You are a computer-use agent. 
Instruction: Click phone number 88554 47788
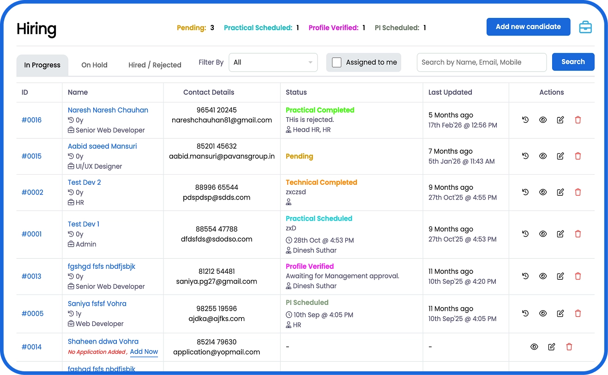[x=217, y=229]
